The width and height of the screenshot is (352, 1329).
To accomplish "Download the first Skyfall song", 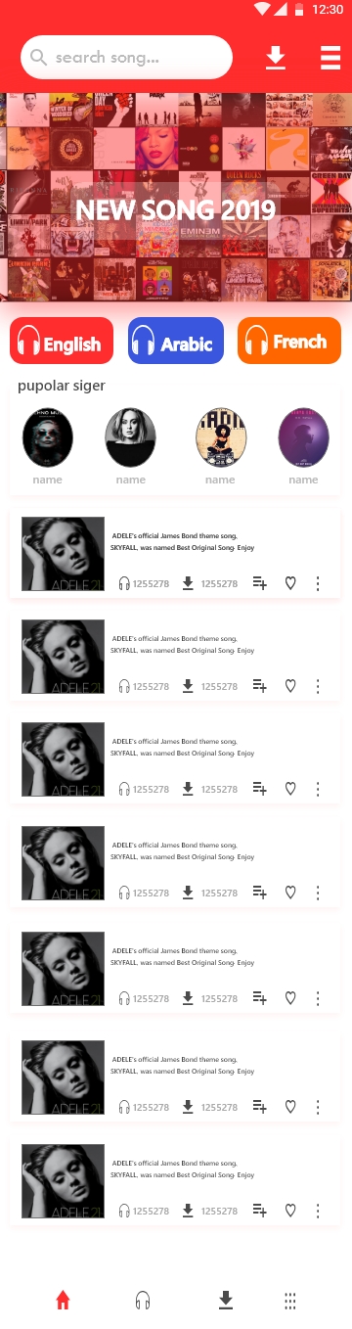I will [188, 583].
